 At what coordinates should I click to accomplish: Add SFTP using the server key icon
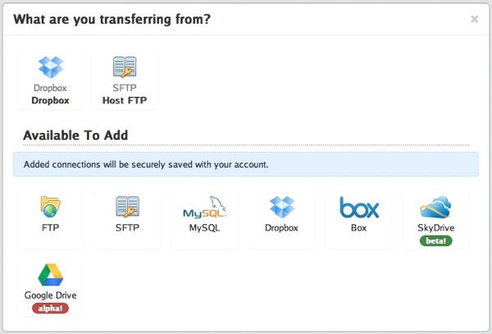127,207
